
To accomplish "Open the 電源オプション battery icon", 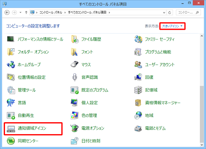I will [x=74, y=128].
